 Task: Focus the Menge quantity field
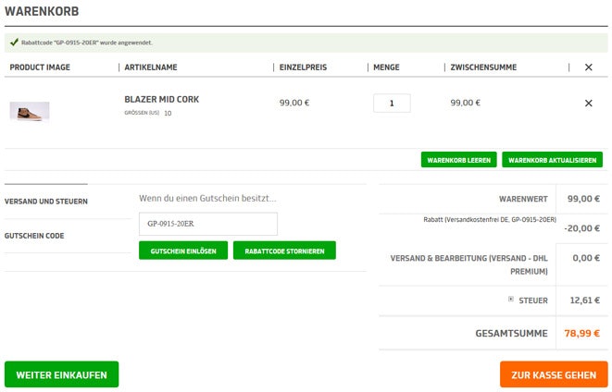coord(392,104)
